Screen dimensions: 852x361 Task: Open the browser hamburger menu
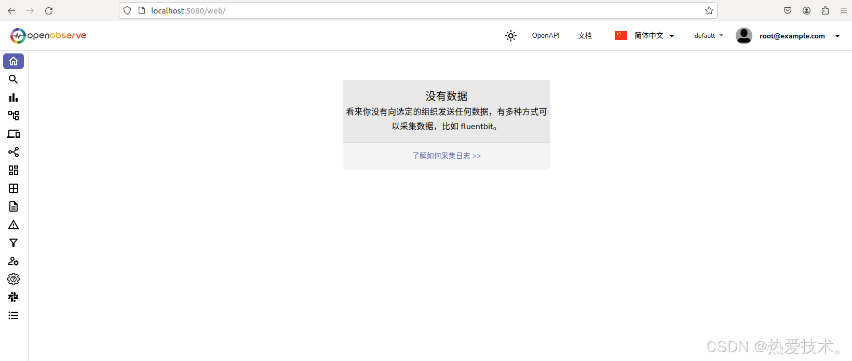[844, 10]
